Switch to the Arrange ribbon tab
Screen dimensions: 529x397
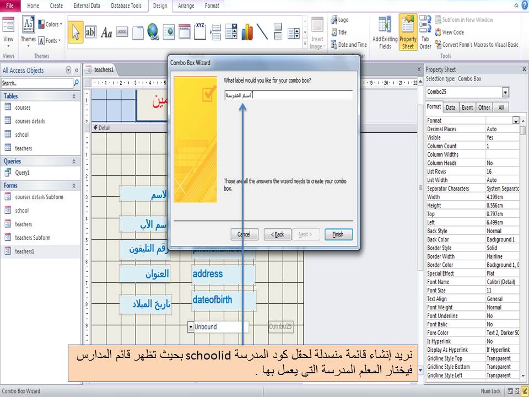pos(186,6)
